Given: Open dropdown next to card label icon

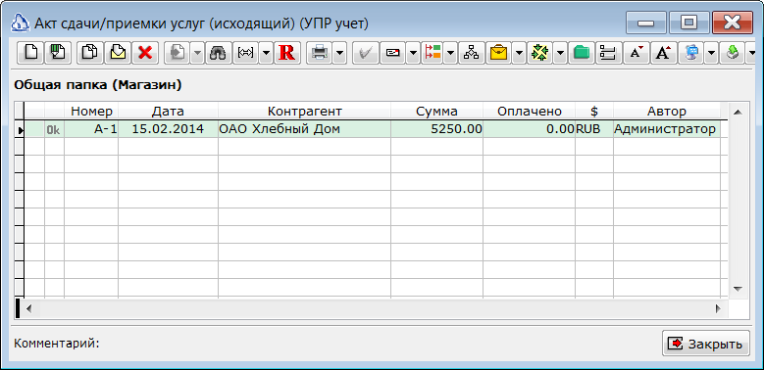Looking at the screenshot, I should (413, 52).
